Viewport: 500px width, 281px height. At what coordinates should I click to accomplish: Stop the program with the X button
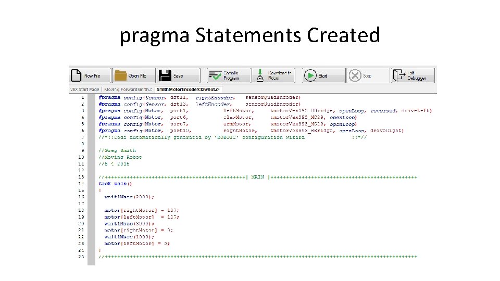click(x=368, y=75)
